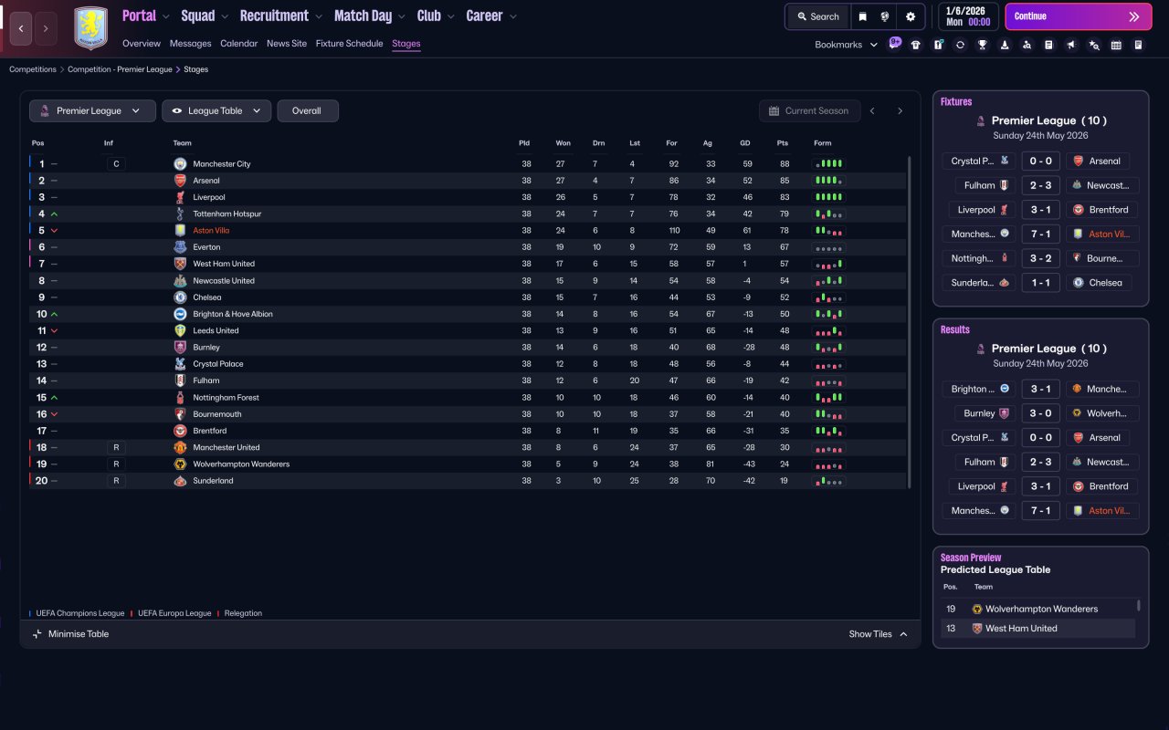Screen dimensions: 1169x730
Task: Click the league table vertical scrollbar
Action: pos(910,322)
